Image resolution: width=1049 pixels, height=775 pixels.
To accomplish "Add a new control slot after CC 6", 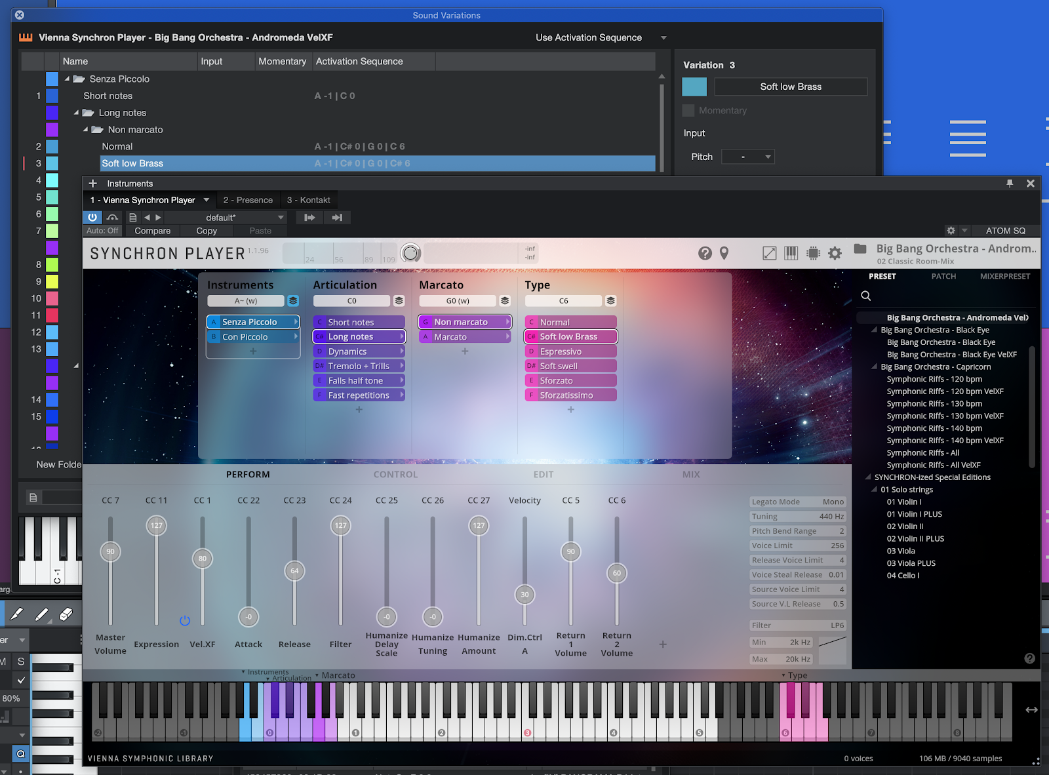I will [x=663, y=645].
